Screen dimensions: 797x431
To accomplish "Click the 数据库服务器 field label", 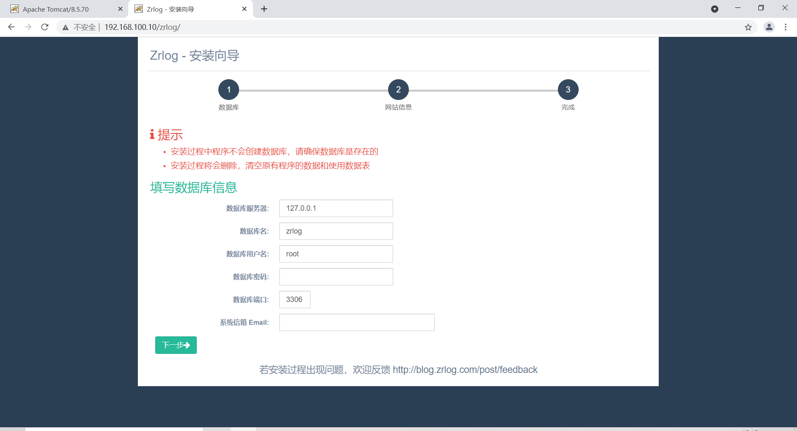I will pos(247,208).
